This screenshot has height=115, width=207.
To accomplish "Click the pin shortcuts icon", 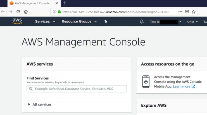I will click(x=106, y=21).
